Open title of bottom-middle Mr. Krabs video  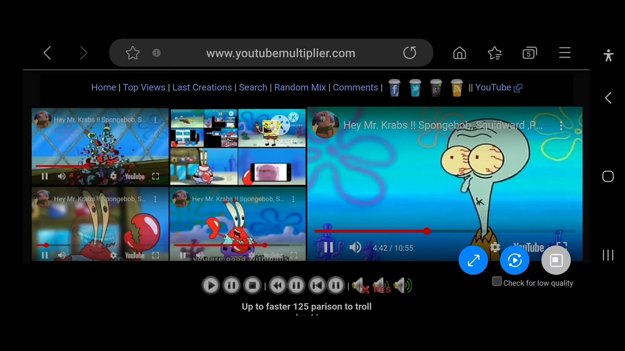[x=238, y=199]
